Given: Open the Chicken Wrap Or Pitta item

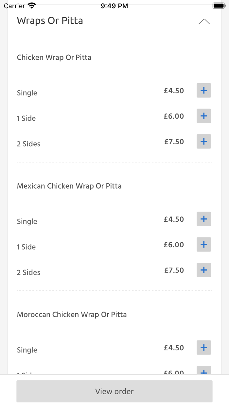Looking at the screenshot, I should [54, 57].
